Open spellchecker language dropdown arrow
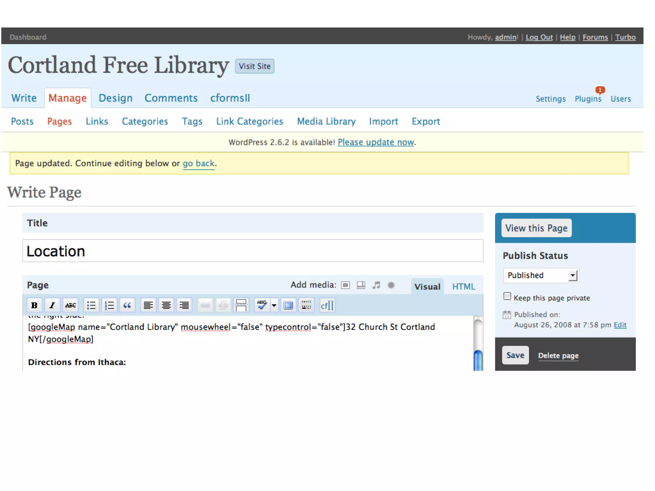 pos(274,305)
